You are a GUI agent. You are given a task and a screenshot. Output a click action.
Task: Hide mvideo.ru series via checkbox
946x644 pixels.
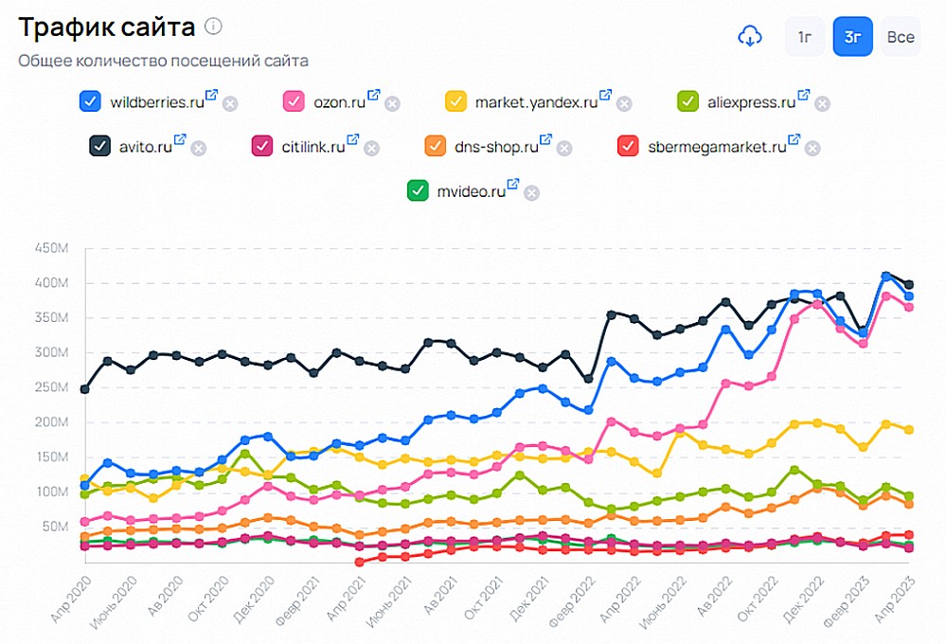(x=418, y=190)
